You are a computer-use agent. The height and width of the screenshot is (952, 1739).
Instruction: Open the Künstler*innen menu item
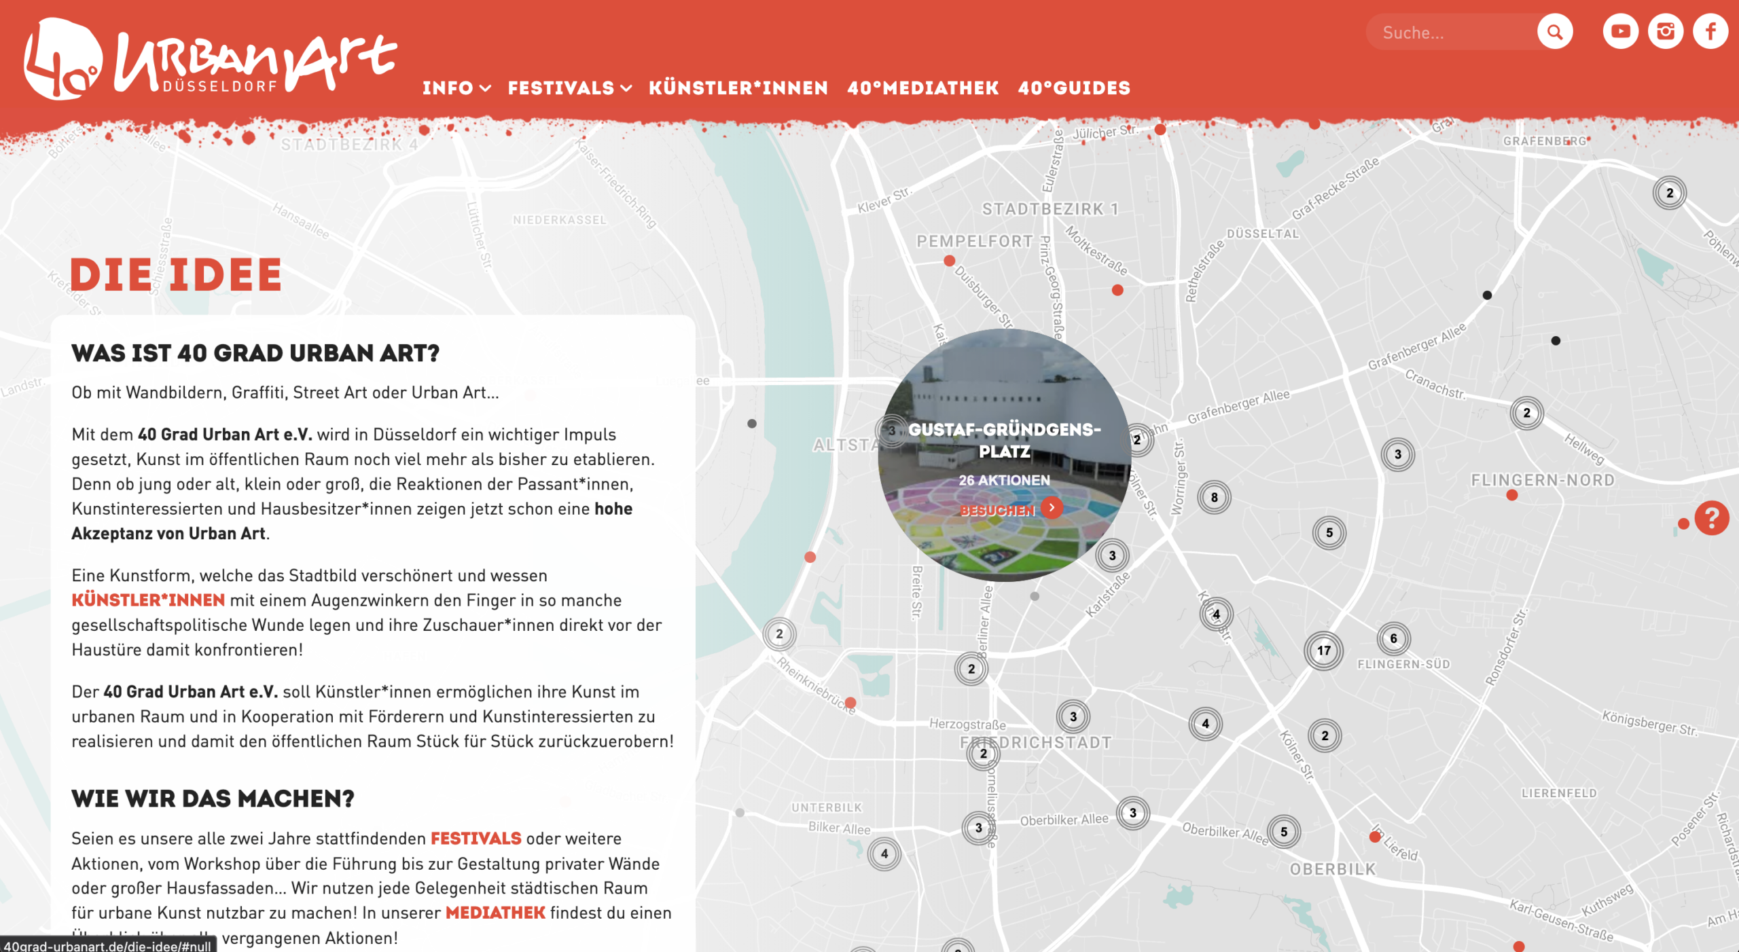pos(738,88)
